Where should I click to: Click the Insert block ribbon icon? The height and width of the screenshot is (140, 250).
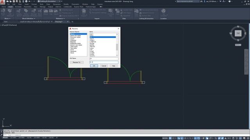(3, 11)
